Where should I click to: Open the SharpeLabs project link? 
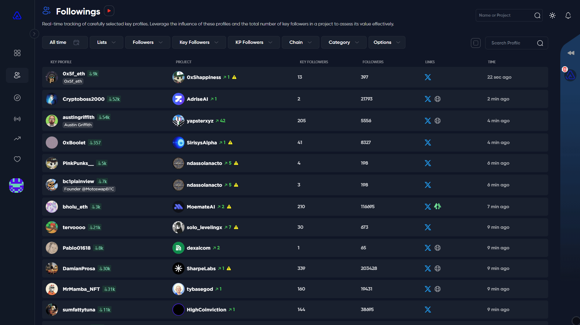pyautogui.click(x=201, y=268)
